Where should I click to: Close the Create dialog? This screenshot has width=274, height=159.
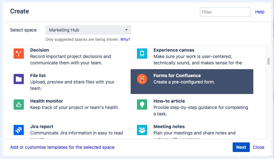click(x=259, y=147)
